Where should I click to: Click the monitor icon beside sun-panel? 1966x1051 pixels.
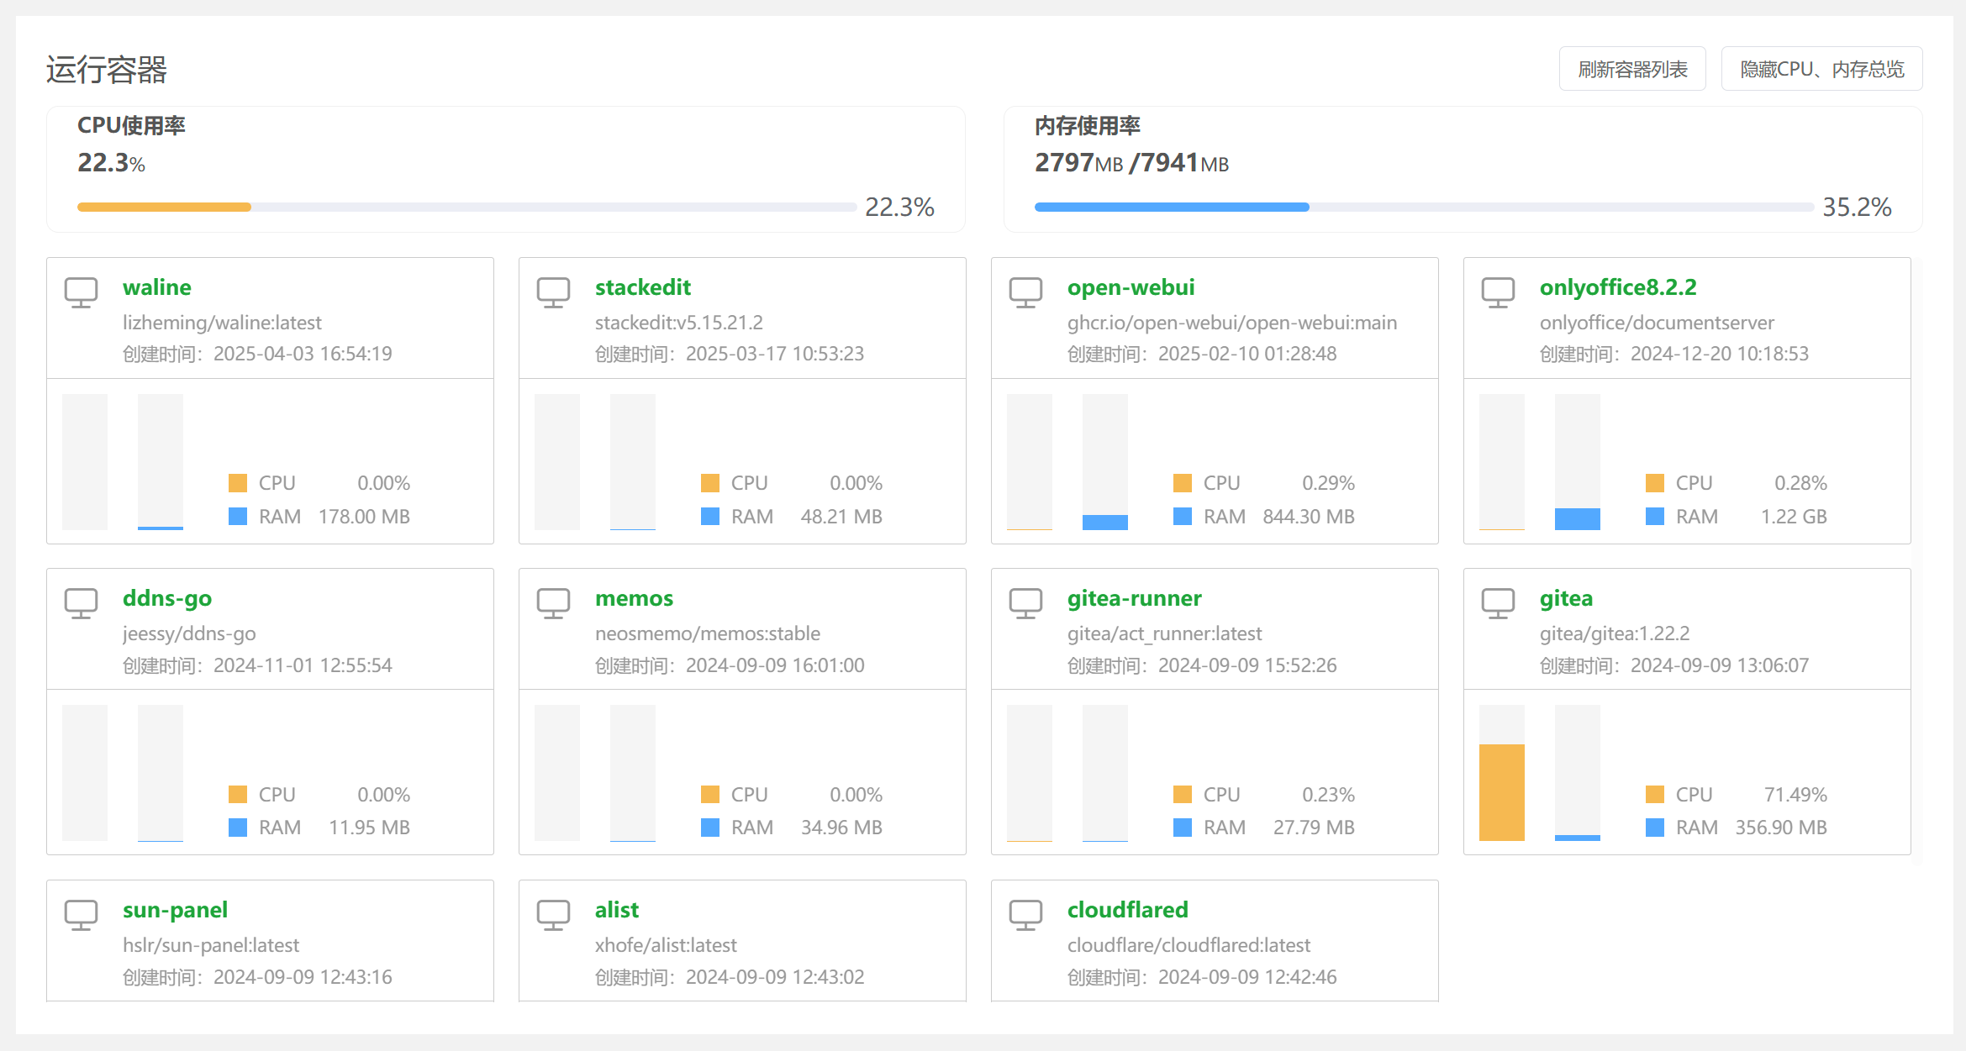(x=82, y=913)
